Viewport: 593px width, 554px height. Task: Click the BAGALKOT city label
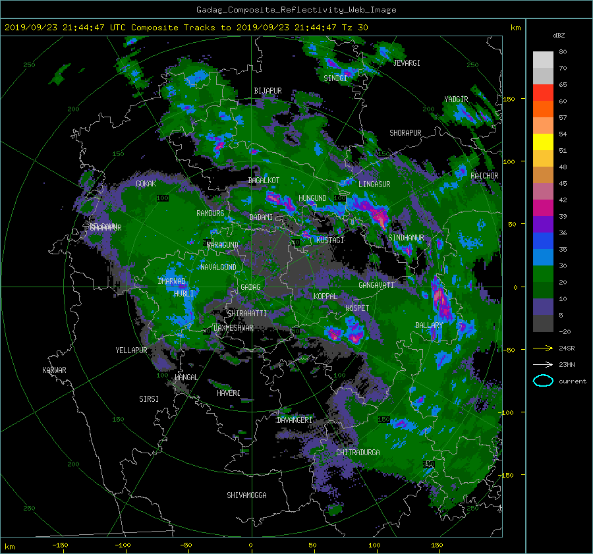pyautogui.click(x=264, y=180)
